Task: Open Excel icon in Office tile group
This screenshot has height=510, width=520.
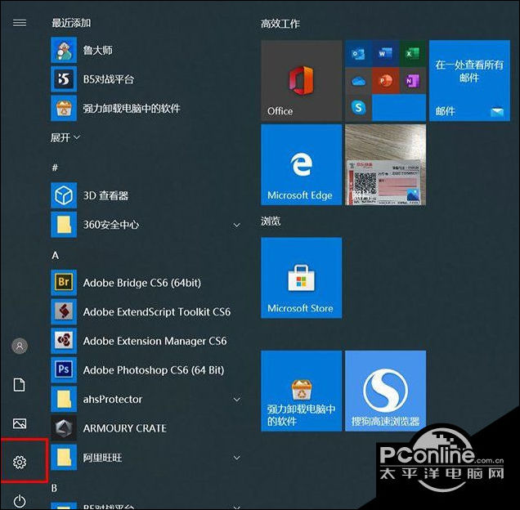Action: [x=412, y=54]
